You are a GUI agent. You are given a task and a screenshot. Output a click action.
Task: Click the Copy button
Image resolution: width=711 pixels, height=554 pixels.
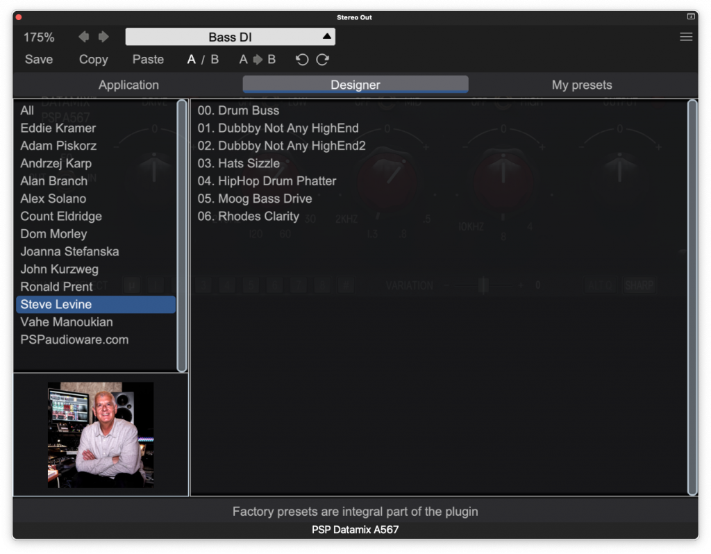pos(93,60)
